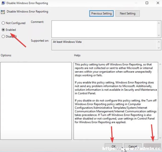Click the policy setting icon beside heading

tap(3, 12)
